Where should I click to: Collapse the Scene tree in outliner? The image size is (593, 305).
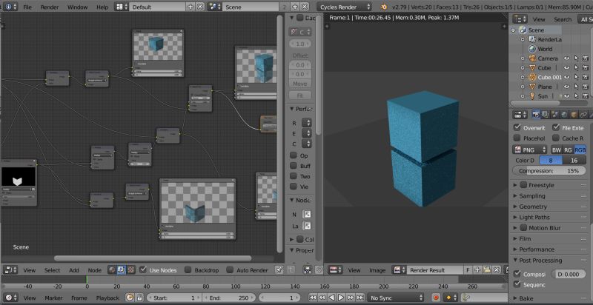pyautogui.click(x=514, y=30)
